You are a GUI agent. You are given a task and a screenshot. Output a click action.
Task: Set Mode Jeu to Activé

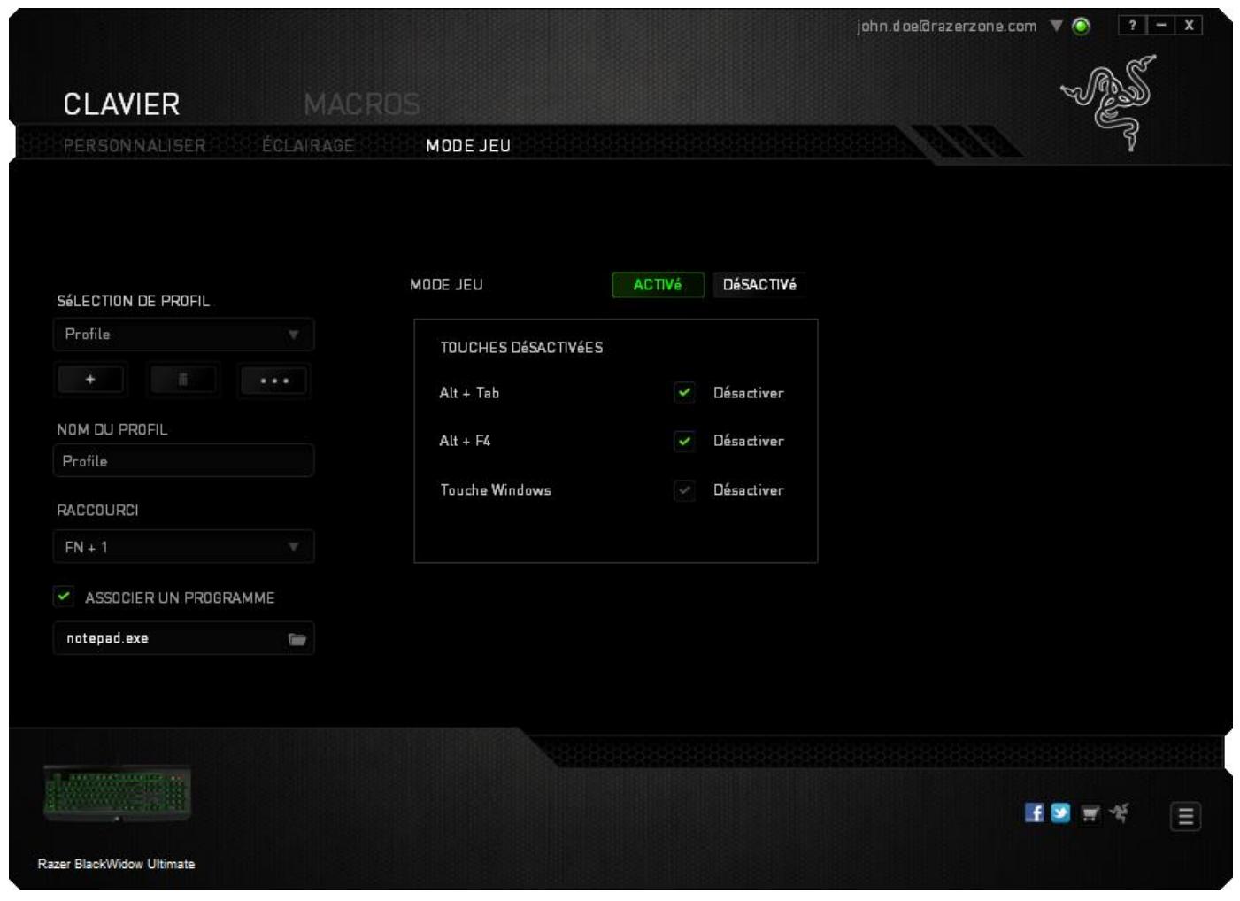pos(658,284)
